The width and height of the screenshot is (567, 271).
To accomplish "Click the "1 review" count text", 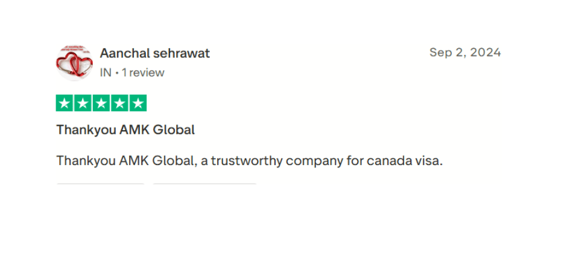I will click(x=143, y=73).
